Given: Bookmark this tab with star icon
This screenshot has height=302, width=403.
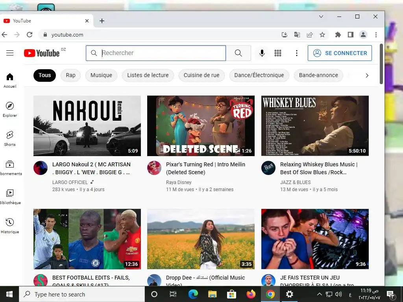Looking at the screenshot, I should coord(322,35).
